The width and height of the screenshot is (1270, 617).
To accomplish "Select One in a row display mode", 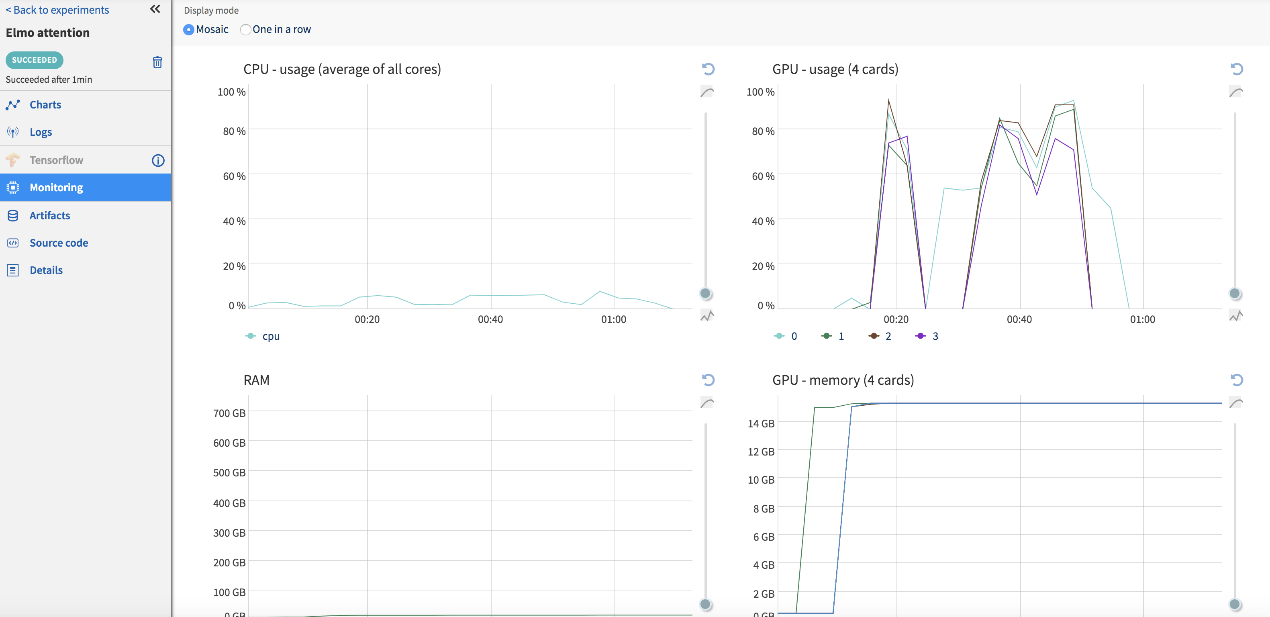I will point(245,30).
